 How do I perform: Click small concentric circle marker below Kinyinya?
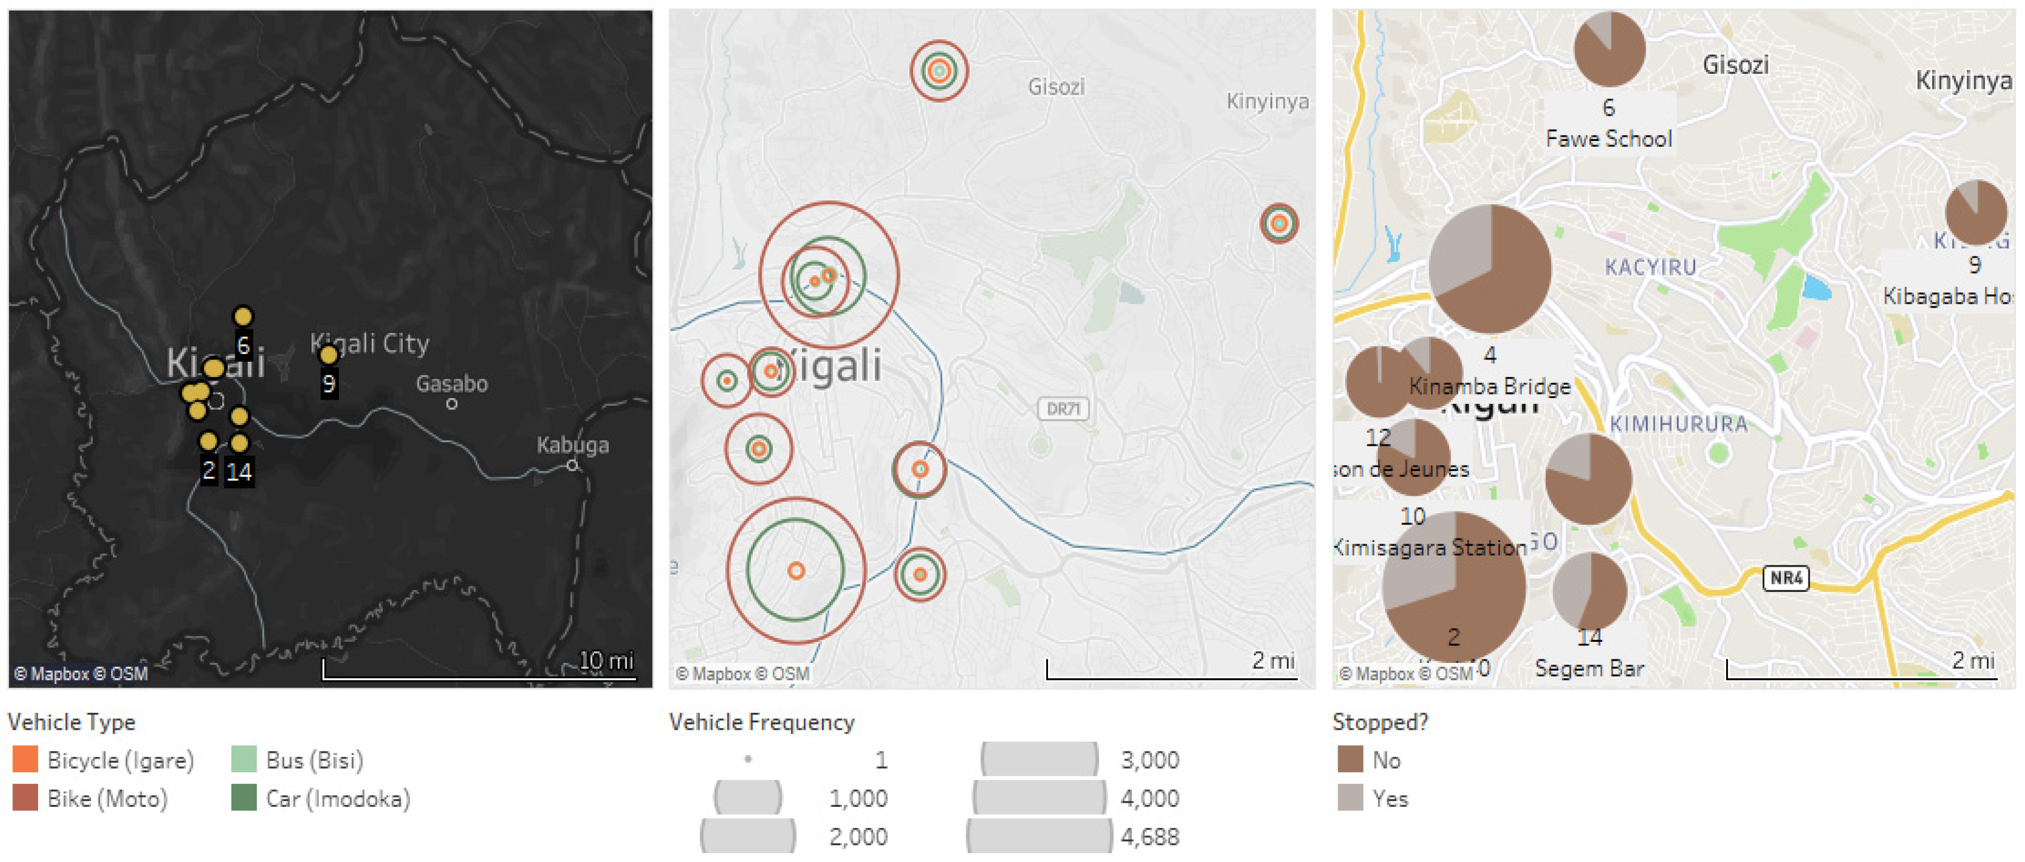(x=1279, y=223)
